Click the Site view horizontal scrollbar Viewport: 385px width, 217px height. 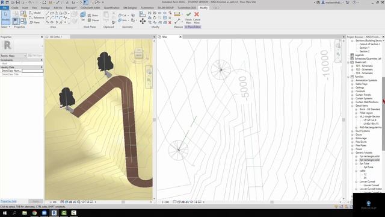point(272,202)
